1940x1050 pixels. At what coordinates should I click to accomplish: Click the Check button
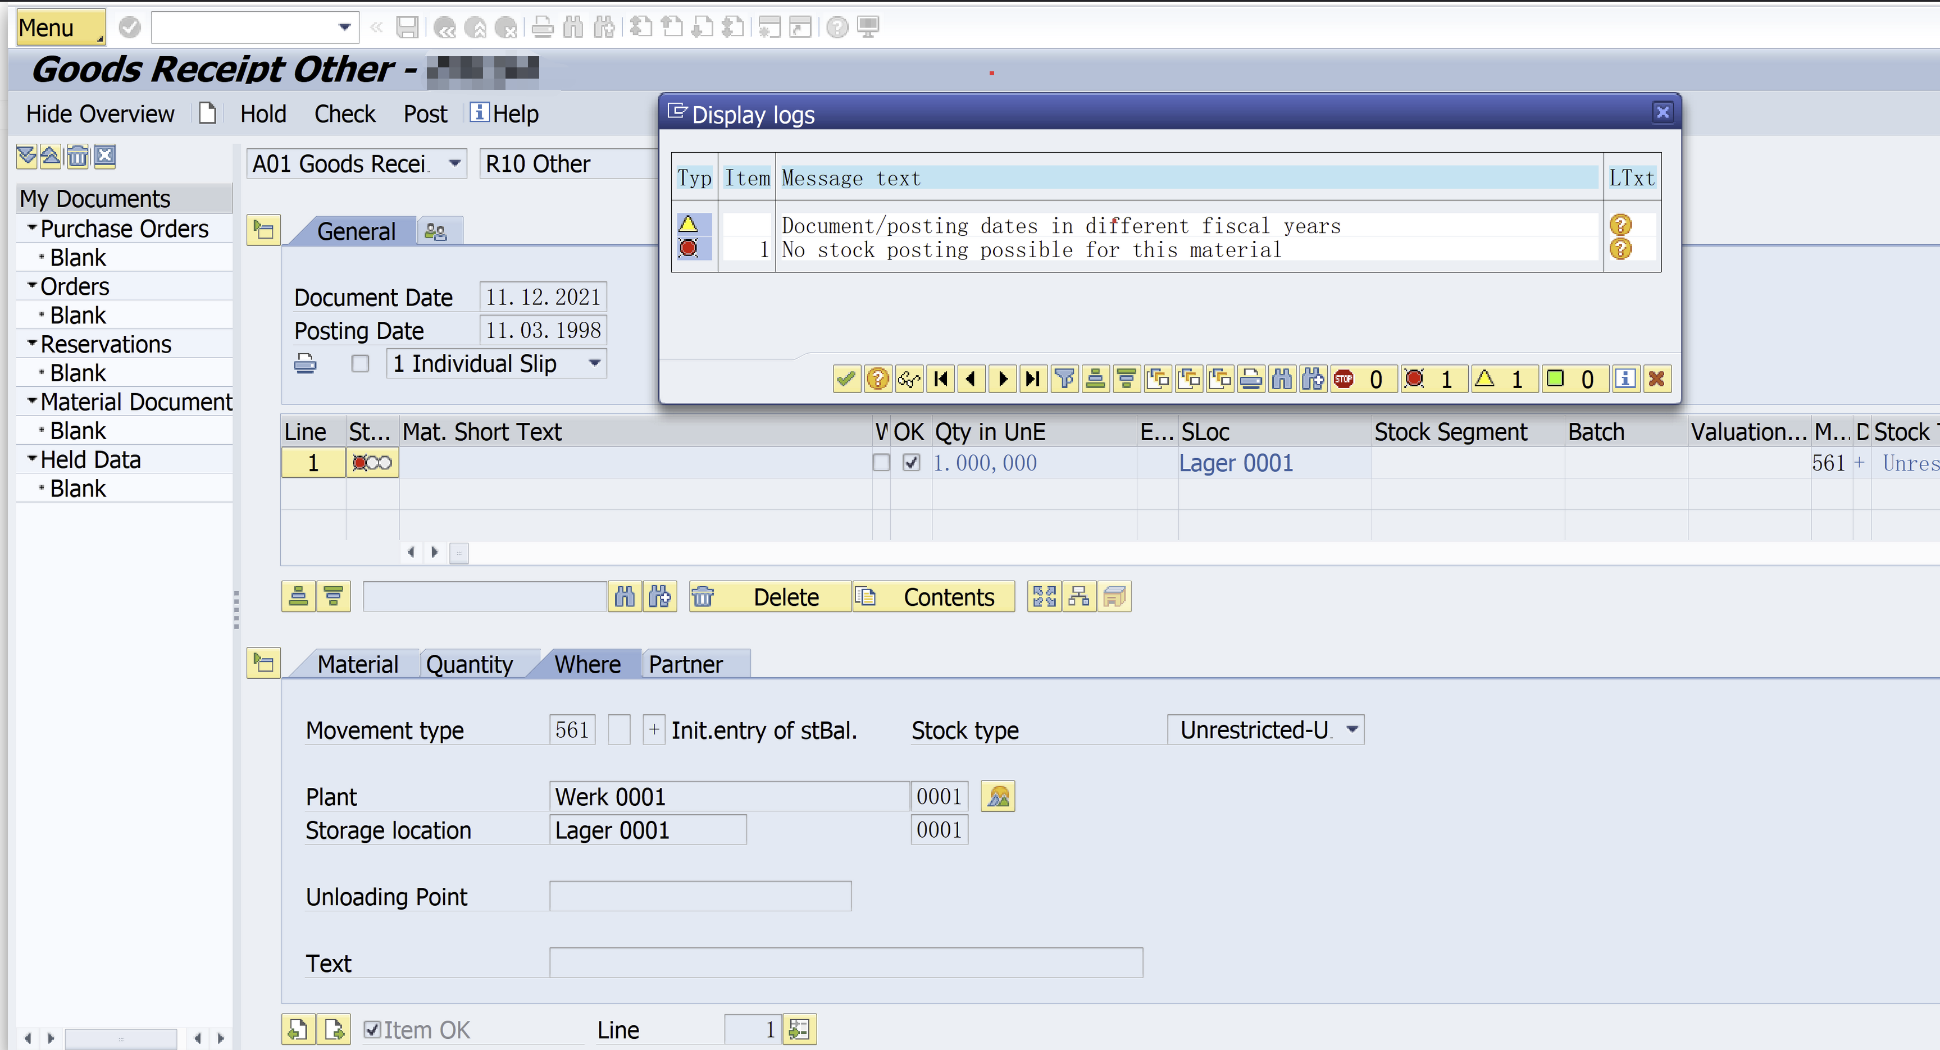[344, 113]
